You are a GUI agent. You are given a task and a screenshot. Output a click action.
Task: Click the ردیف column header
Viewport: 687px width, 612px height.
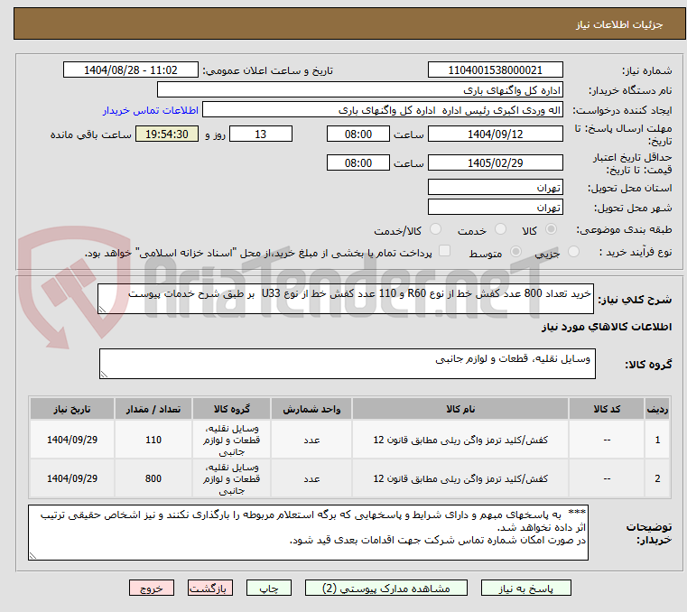coord(657,409)
